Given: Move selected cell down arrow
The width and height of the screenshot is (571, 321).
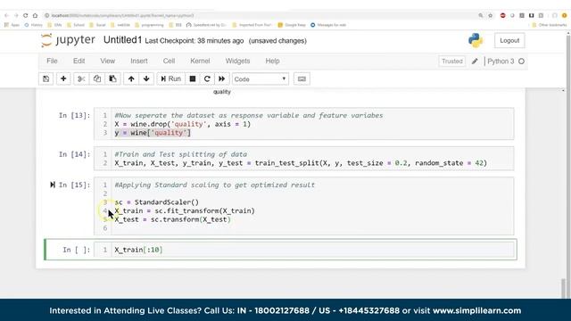Looking at the screenshot, I should pyautogui.click(x=146, y=79).
